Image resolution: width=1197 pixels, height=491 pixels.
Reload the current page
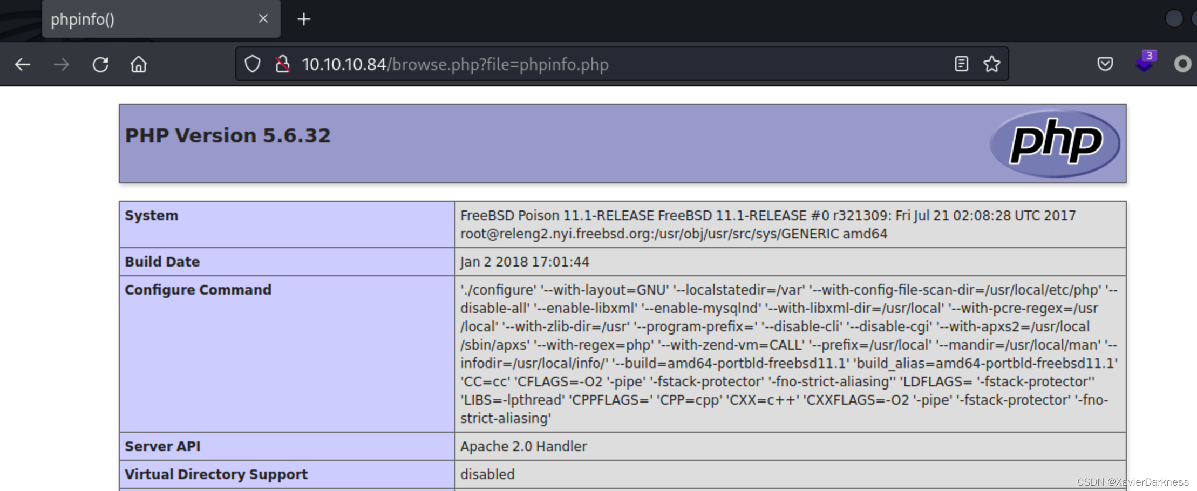[x=100, y=65]
